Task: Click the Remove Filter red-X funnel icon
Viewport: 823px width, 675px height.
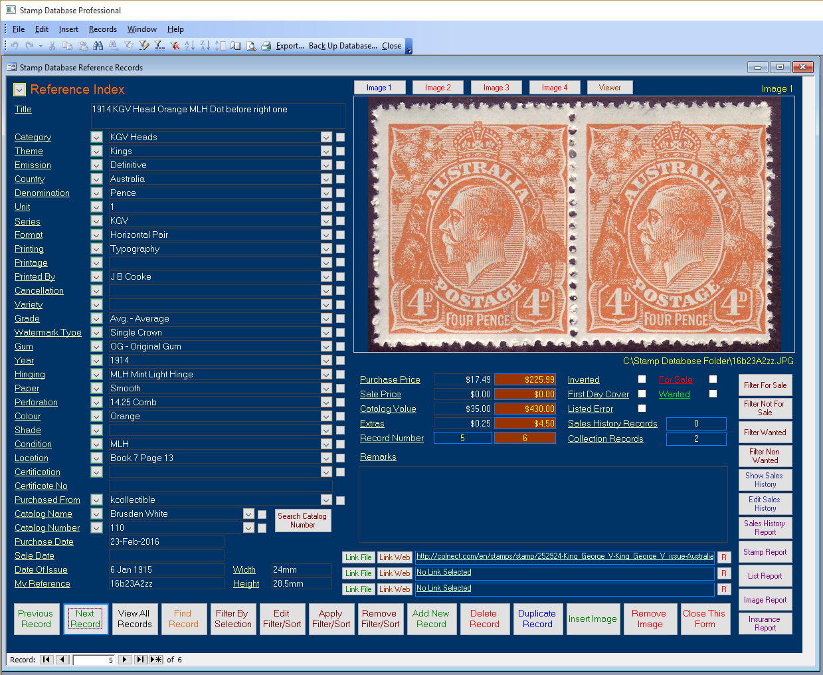Action: pos(175,46)
